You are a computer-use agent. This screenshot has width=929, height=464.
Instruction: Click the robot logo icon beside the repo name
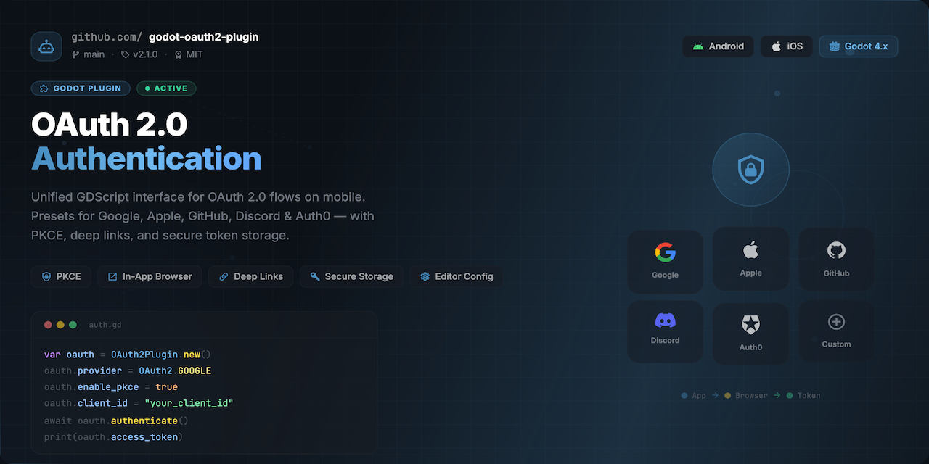coord(46,46)
